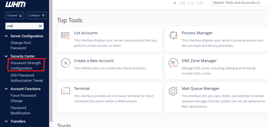The image size is (268, 127).
Task: Focus the Search Tools and Accounts box
Action: 239,3
